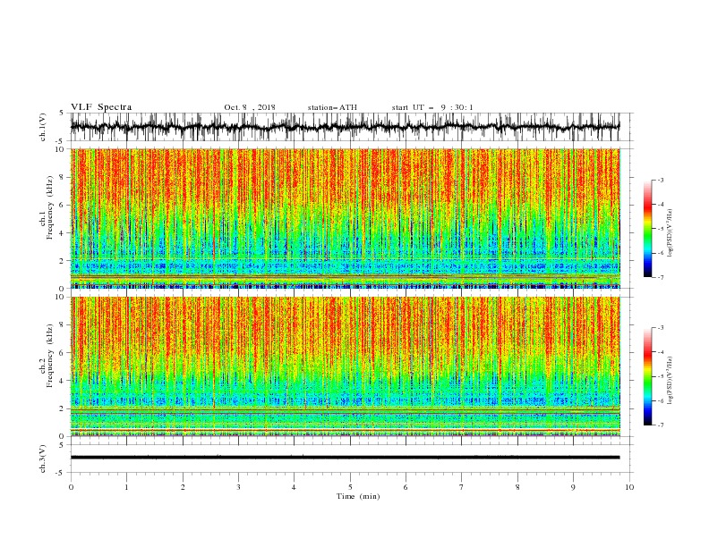Click the time axis tick label "4"
This screenshot has width=709, height=547.
[294, 487]
